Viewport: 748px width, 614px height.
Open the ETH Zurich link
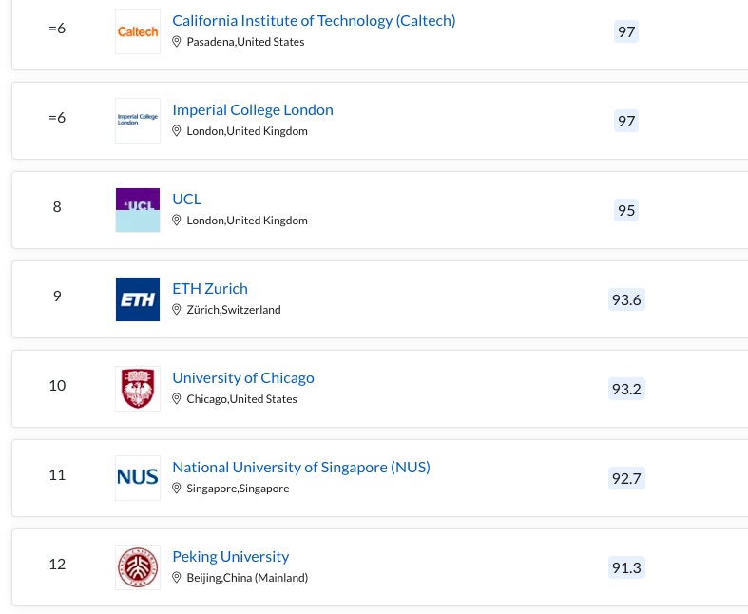point(210,289)
